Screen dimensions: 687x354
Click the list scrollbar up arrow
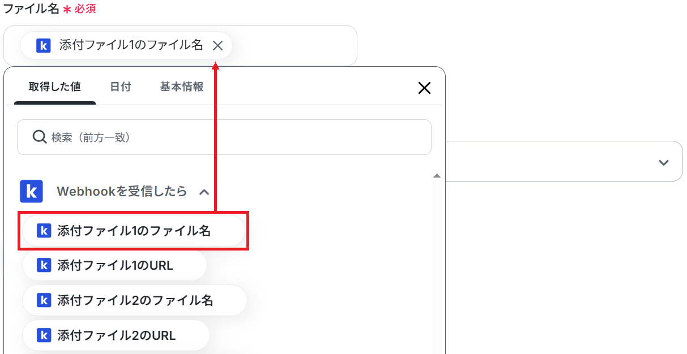[437, 176]
